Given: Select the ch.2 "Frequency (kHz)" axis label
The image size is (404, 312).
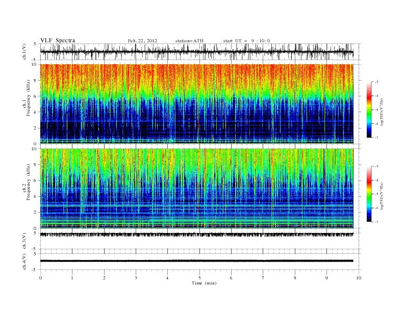Looking at the screenshot, I should [x=28, y=182].
